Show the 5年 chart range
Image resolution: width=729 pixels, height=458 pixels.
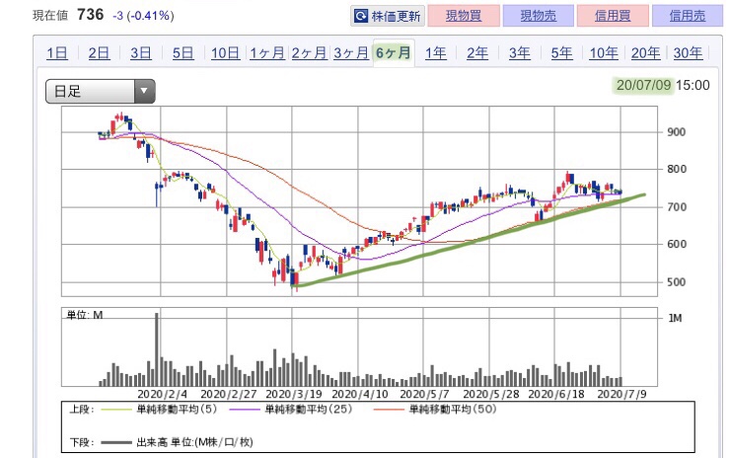coord(561,53)
